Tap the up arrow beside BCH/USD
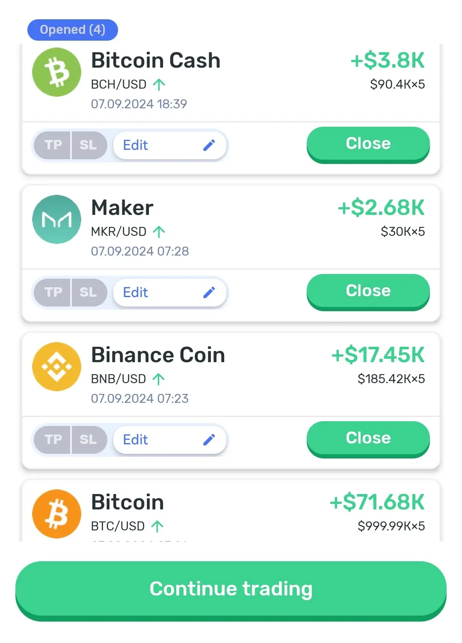The height and width of the screenshot is (643, 462). pyautogui.click(x=159, y=84)
